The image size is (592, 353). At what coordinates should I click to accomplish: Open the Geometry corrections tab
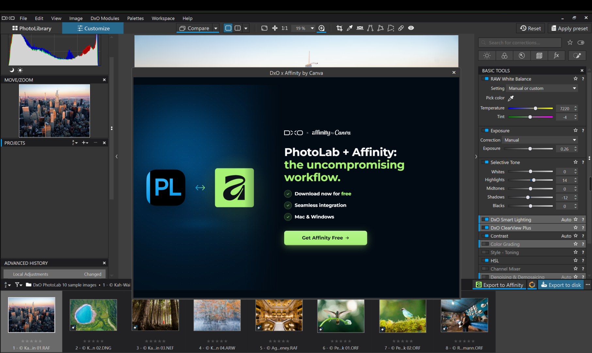pyautogui.click(x=539, y=56)
